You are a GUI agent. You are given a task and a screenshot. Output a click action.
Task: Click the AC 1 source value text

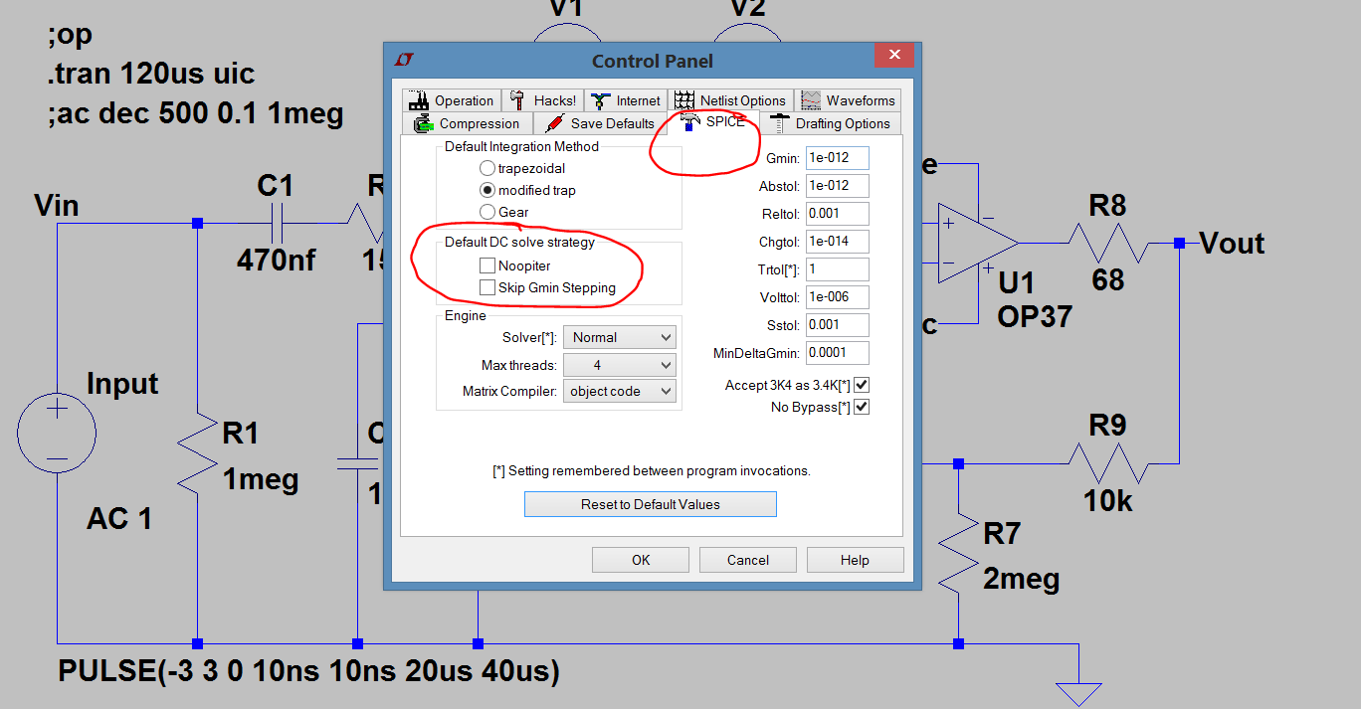click(119, 518)
